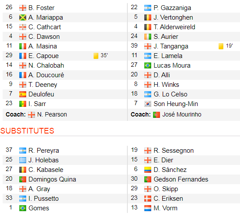240x216 pixels.
Task: Click the Spain flag beside Deulofeu
Action: pyautogui.click(x=23, y=94)
